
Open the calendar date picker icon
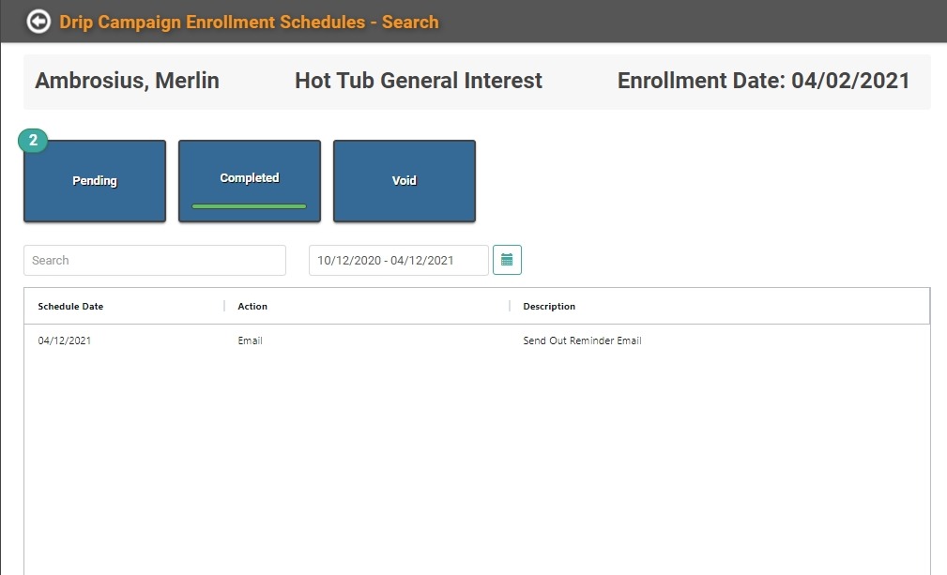point(507,260)
